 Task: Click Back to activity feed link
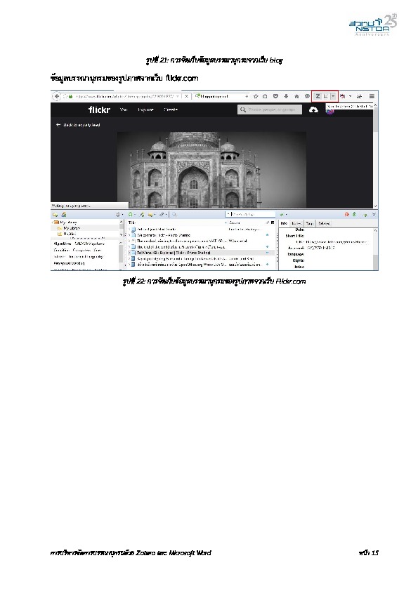78,125
